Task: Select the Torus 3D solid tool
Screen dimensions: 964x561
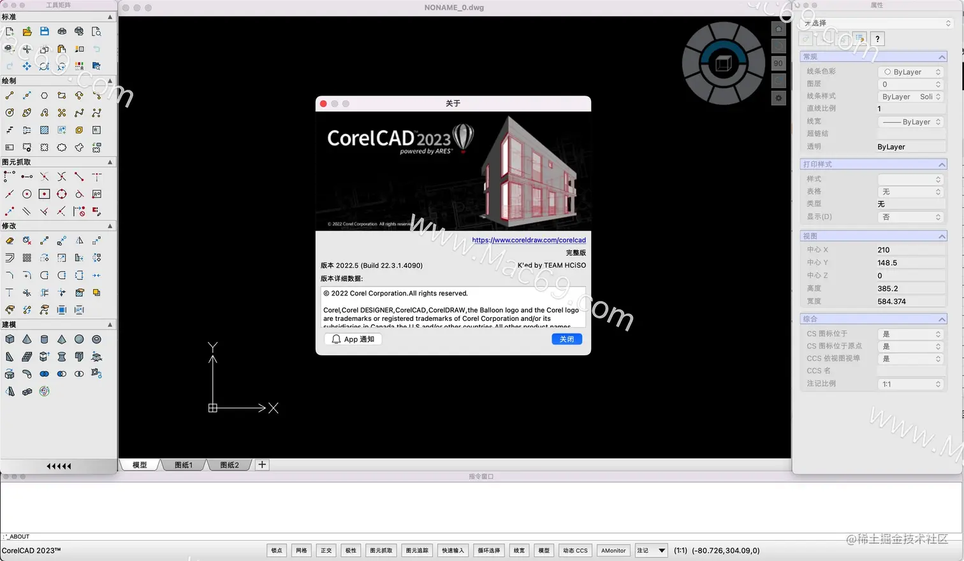Action: point(96,339)
